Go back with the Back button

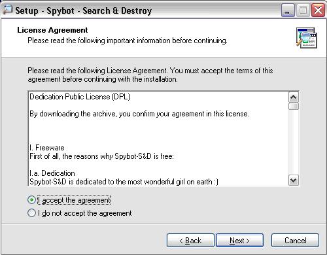[x=190, y=241]
